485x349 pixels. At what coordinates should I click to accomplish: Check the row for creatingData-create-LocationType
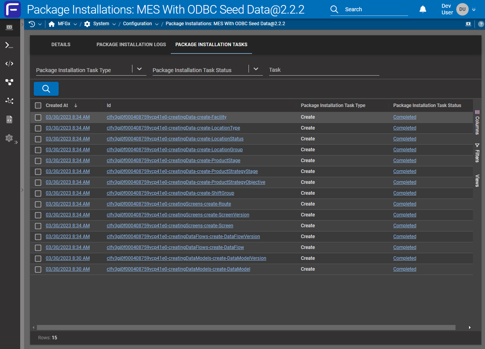[x=38, y=128]
